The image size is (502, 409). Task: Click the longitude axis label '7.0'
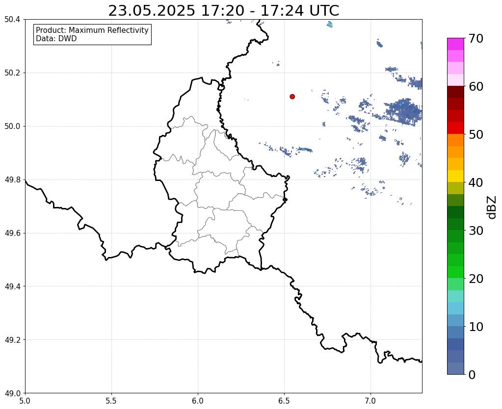370,401
